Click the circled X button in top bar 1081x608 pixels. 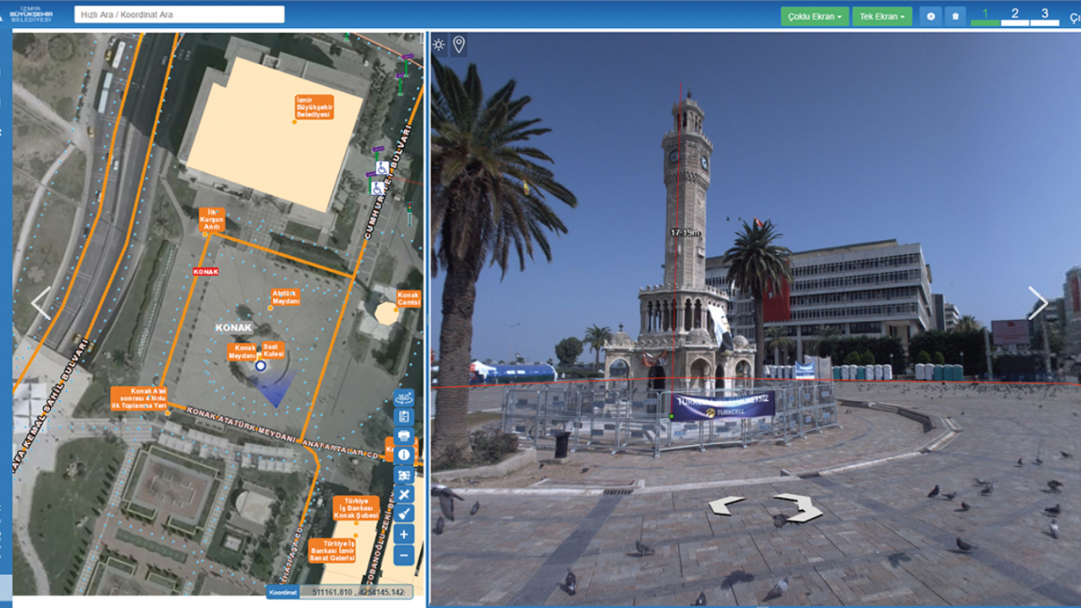pyautogui.click(x=930, y=16)
